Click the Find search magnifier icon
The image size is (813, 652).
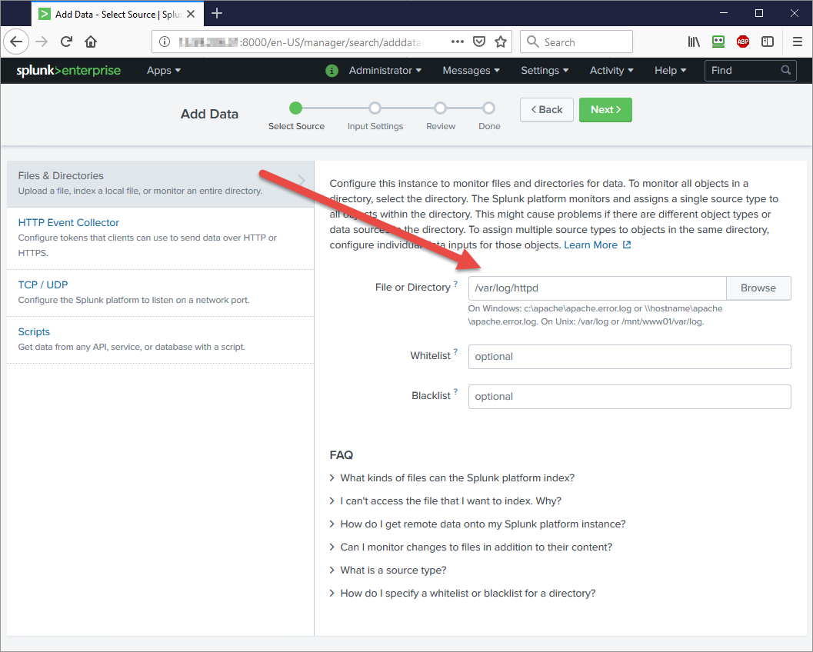pos(786,70)
